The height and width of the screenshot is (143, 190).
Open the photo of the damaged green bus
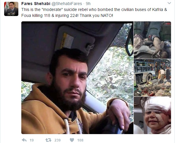(152, 78)
